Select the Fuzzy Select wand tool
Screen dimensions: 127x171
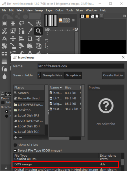tap(30, 24)
